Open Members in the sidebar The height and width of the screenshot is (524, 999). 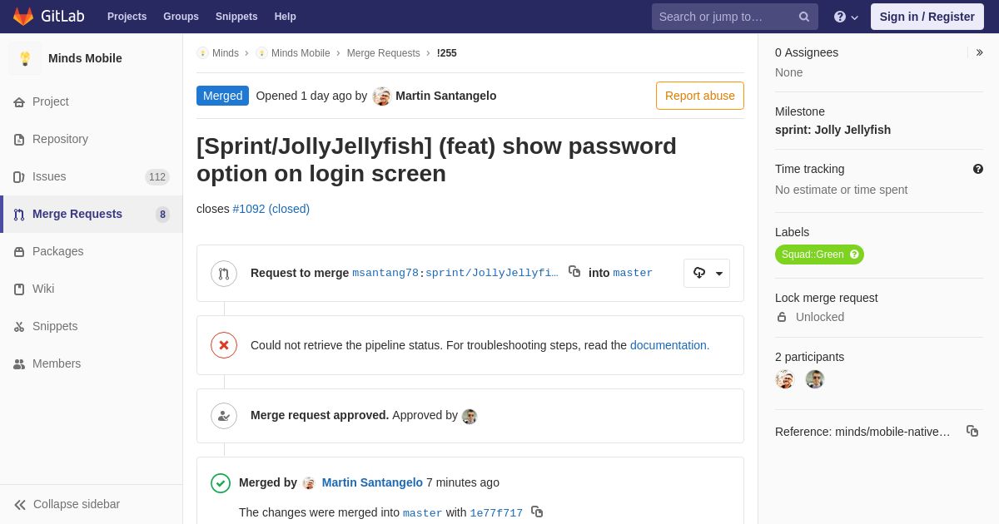coord(92,363)
